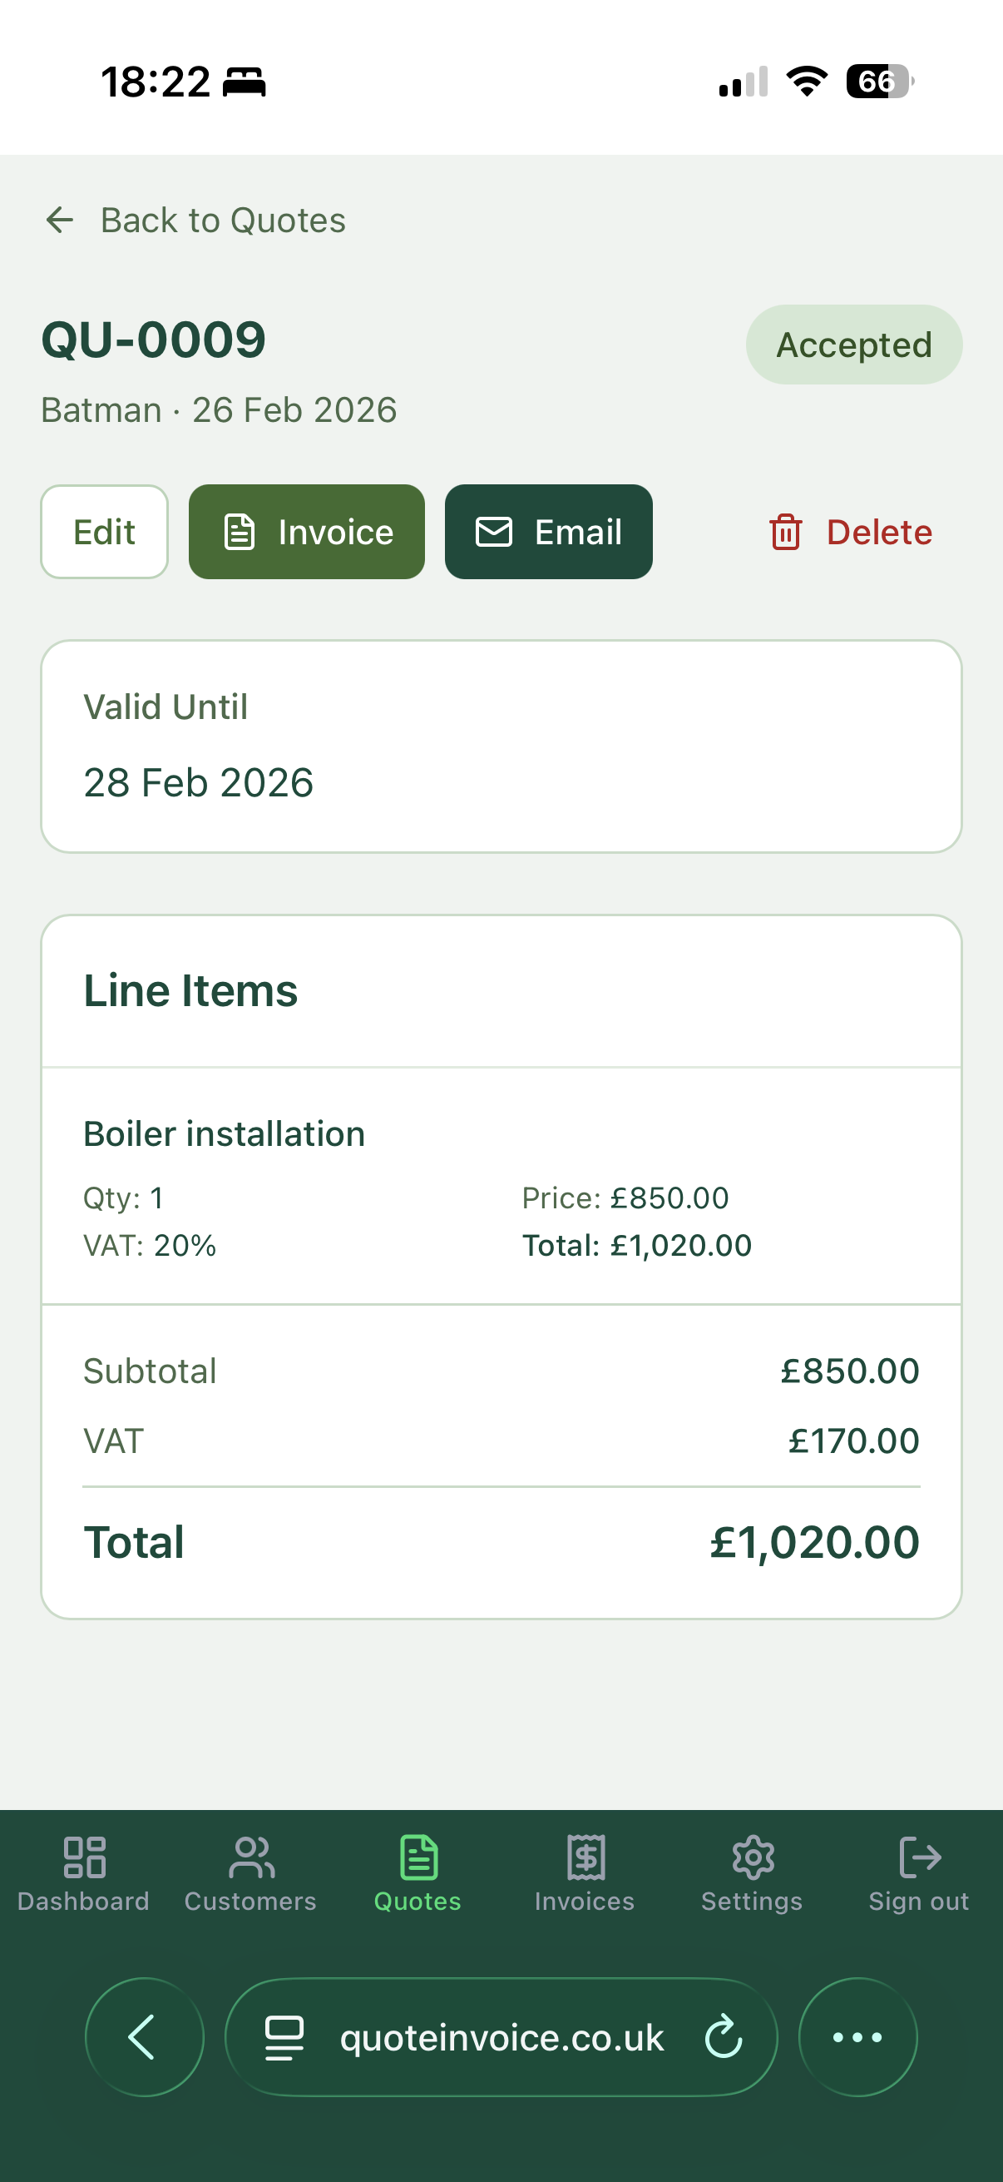
Task: Tap the red trash Delete icon
Action: tap(784, 532)
